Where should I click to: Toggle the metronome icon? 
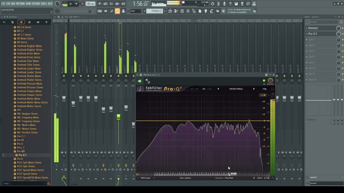pyautogui.click(x=99, y=4)
